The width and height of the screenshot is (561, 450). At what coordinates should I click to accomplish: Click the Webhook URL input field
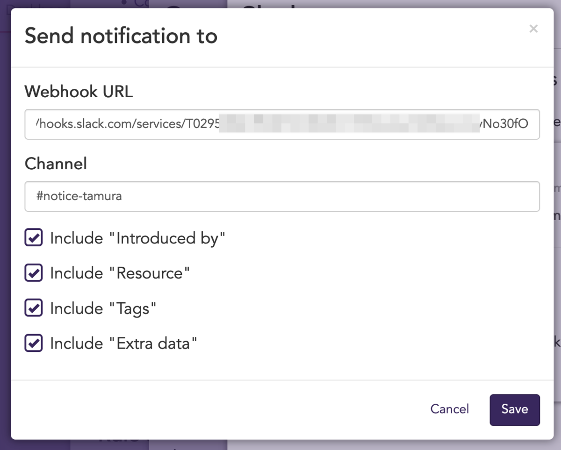coord(282,124)
